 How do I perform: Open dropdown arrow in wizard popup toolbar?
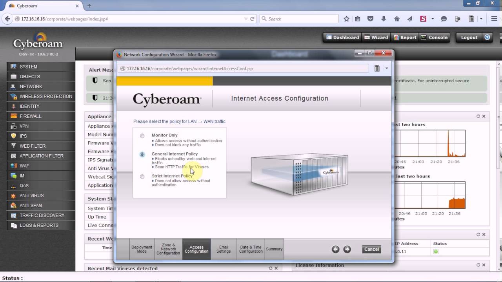point(386,69)
